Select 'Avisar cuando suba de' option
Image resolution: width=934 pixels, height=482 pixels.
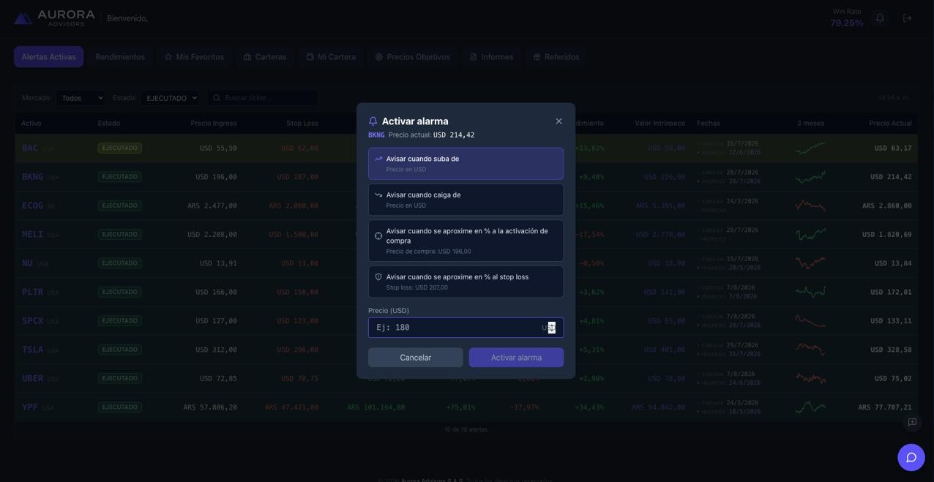click(466, 164)
